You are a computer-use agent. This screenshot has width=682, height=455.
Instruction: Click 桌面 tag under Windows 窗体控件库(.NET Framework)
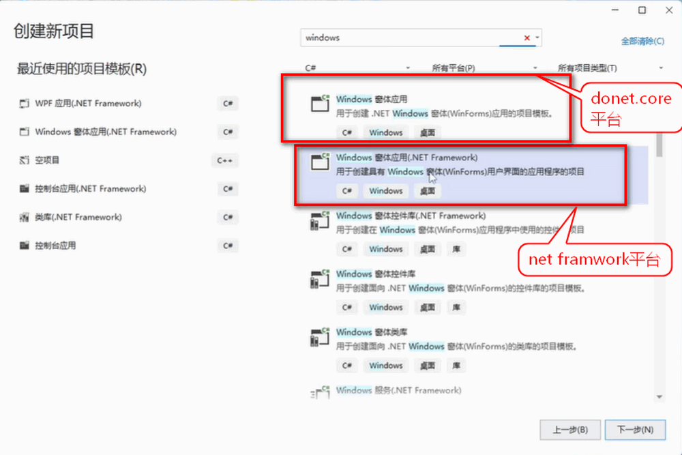428,249
